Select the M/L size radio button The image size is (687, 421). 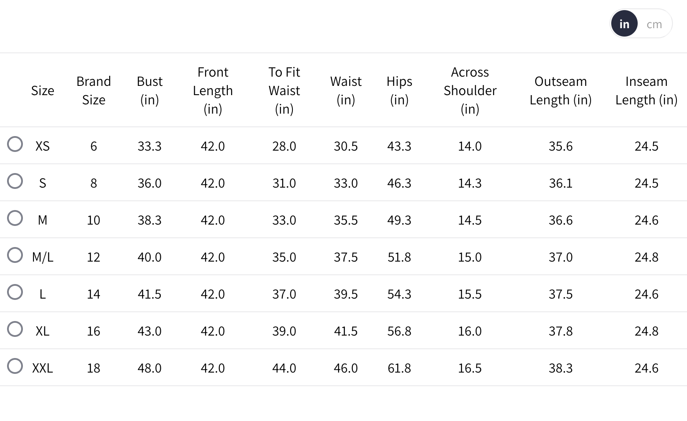[x=15, y=255]
